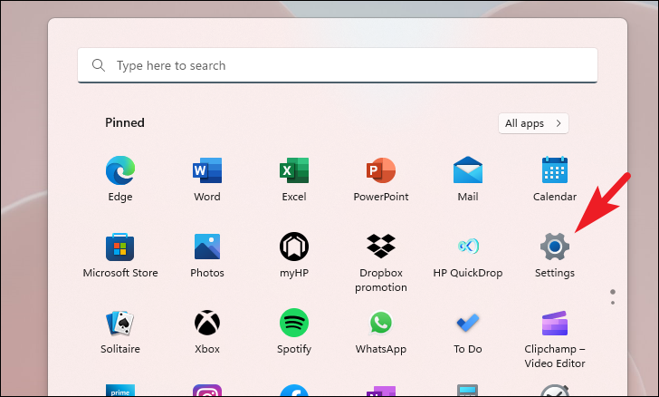Open the Photos app
The image size is (659, 397).
tap(207, 255)
